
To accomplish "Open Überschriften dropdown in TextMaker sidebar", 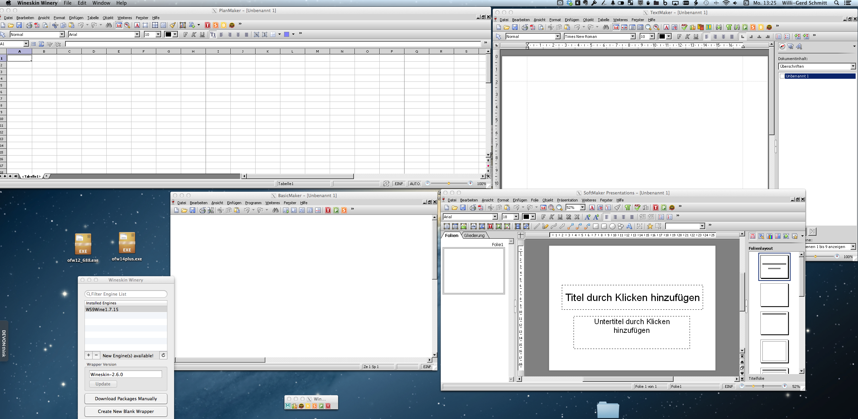I will [853, 66].
